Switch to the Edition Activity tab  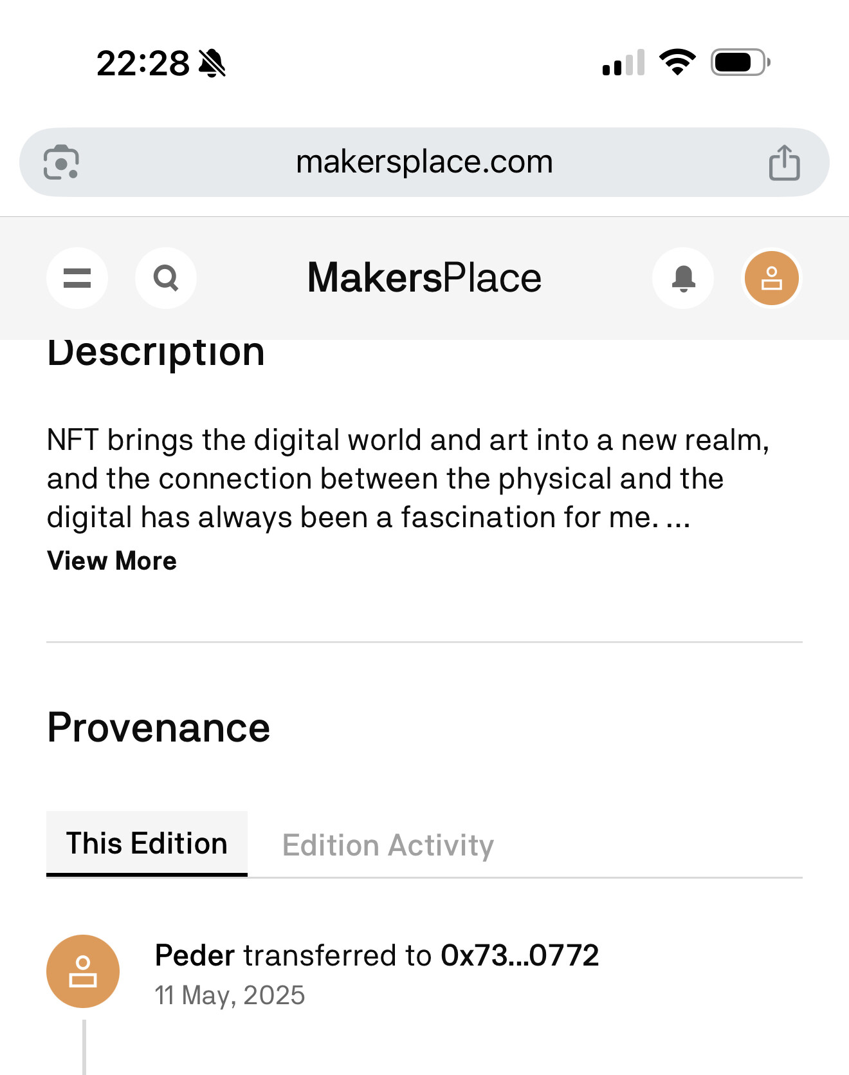tap(388, 845)
